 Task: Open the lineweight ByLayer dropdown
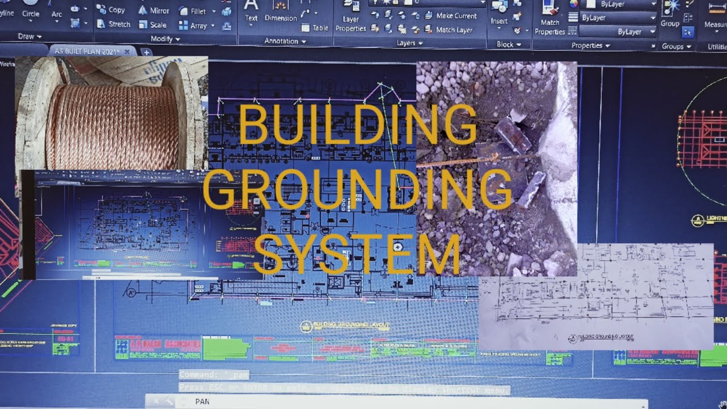point(618,18)
